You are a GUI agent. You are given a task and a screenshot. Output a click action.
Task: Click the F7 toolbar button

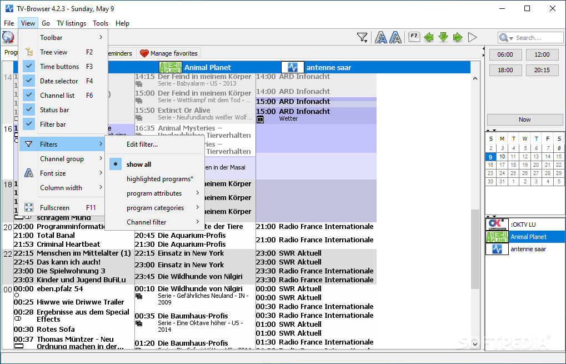point(414,37)
